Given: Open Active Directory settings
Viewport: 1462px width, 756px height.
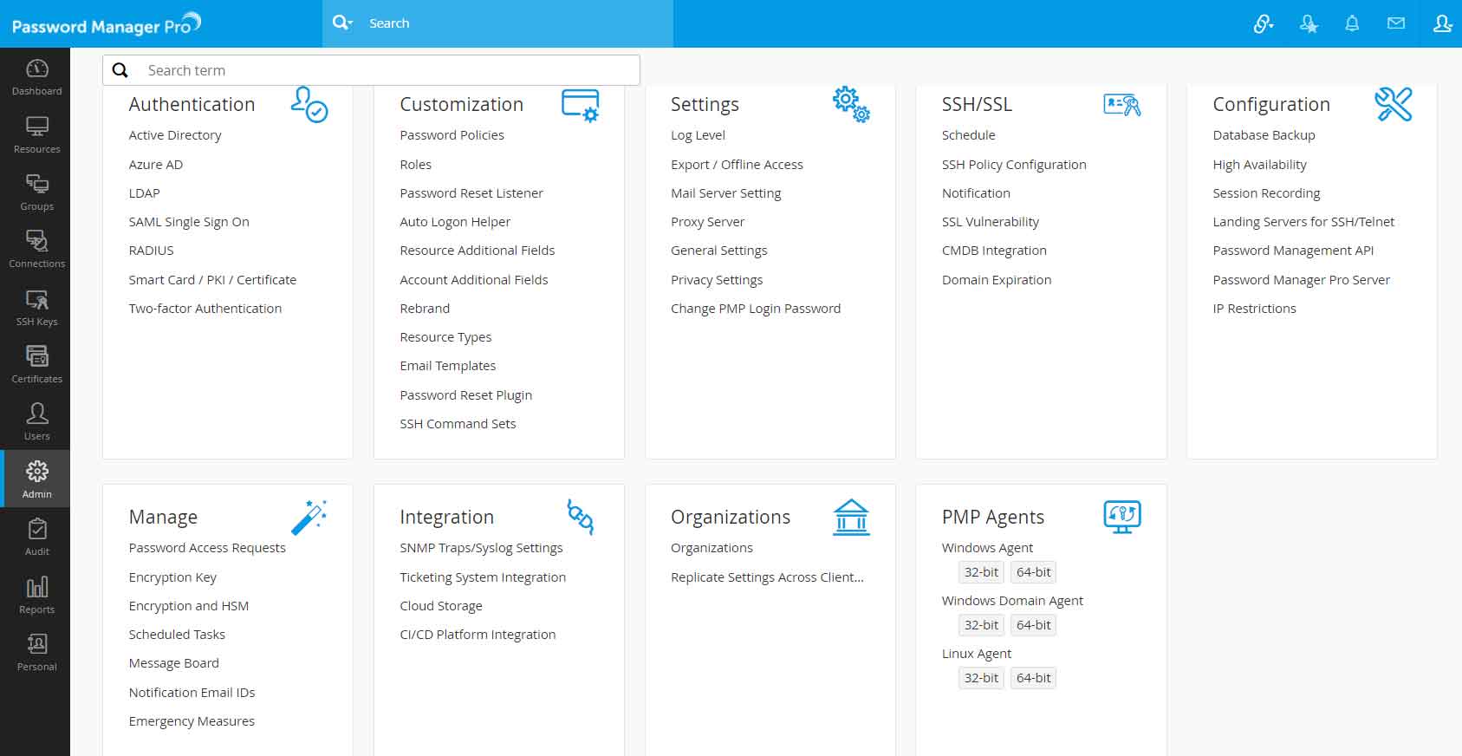Looking at the screenshot, I should (x=175, y=135).
